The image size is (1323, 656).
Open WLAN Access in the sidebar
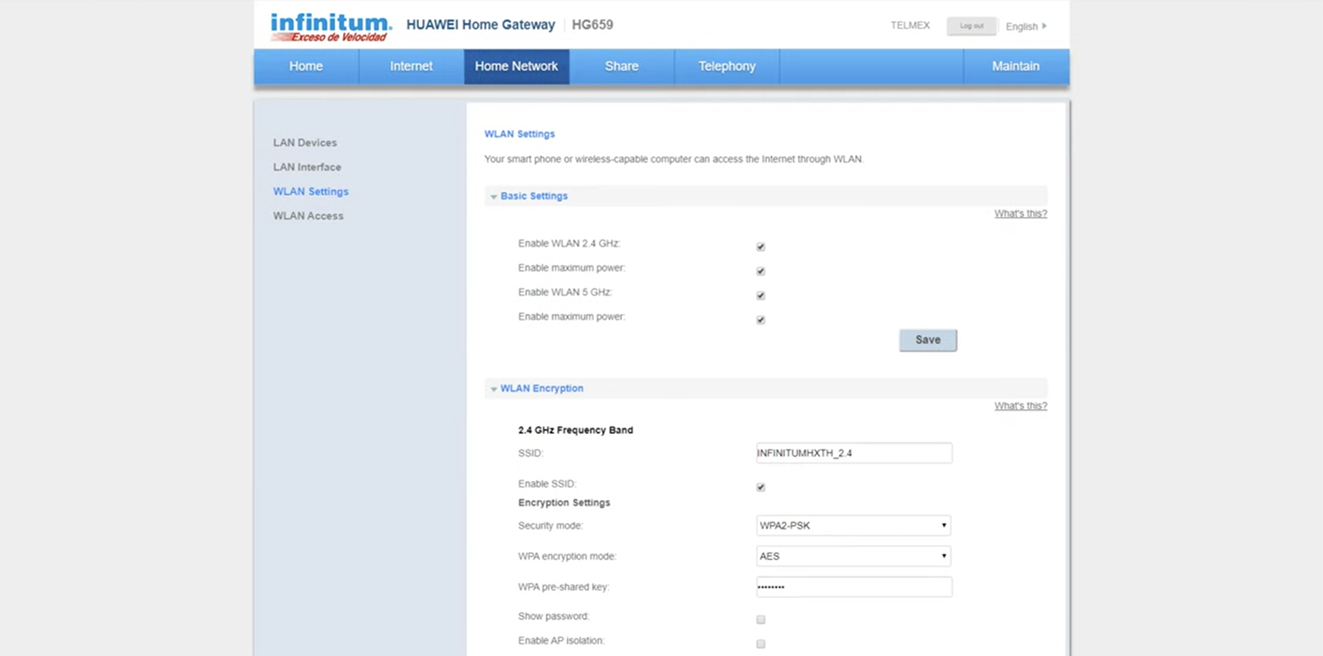click(x=308, y=216)
